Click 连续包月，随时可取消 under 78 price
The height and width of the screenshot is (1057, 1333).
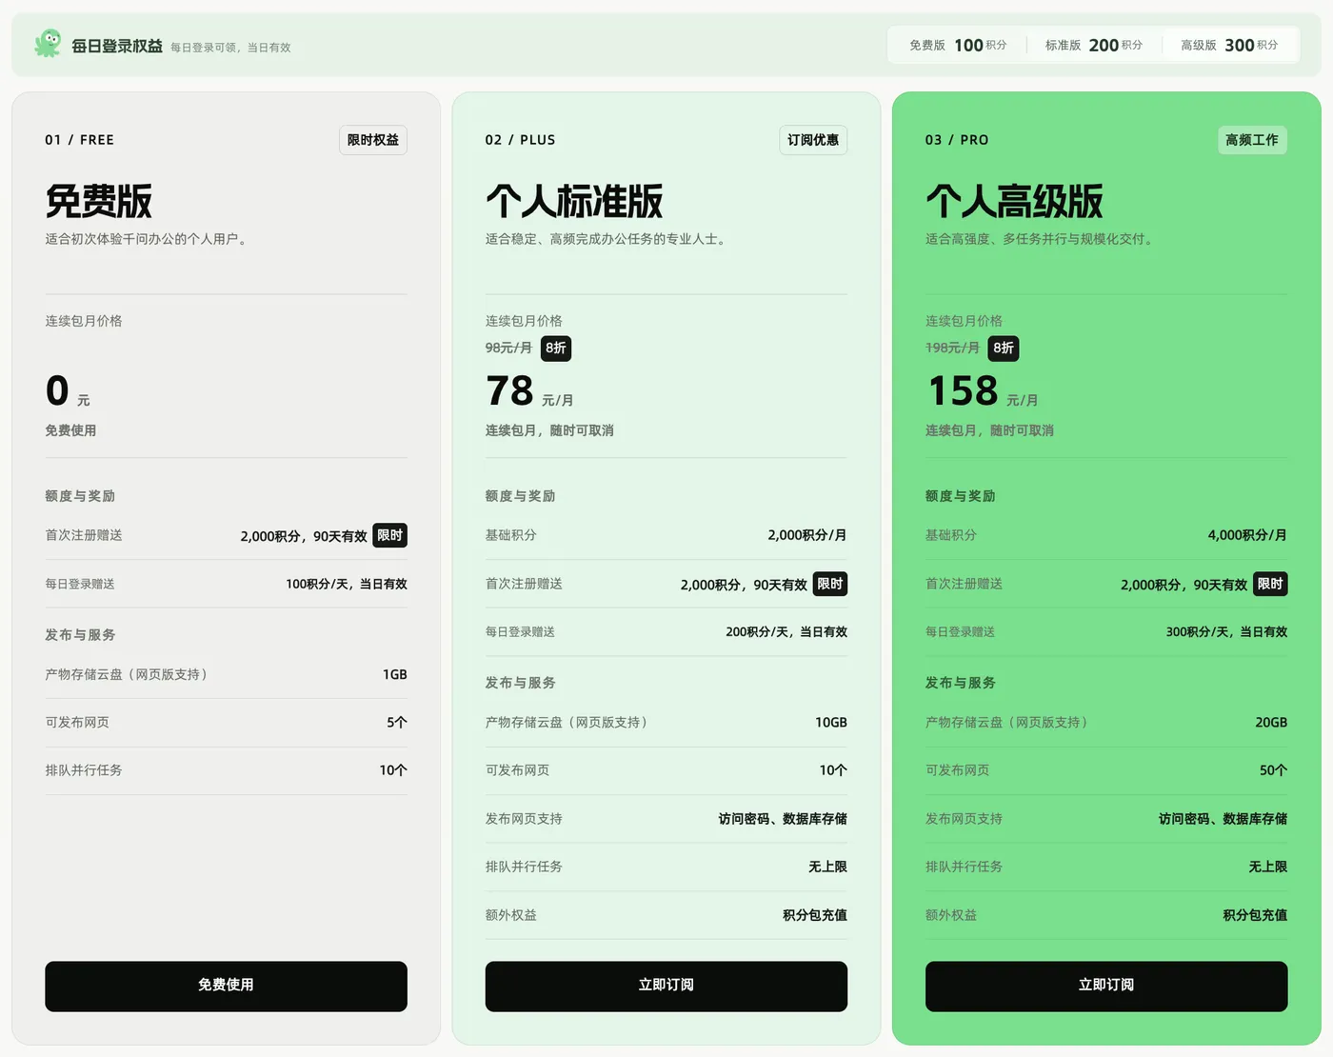(x=549, y=430)
